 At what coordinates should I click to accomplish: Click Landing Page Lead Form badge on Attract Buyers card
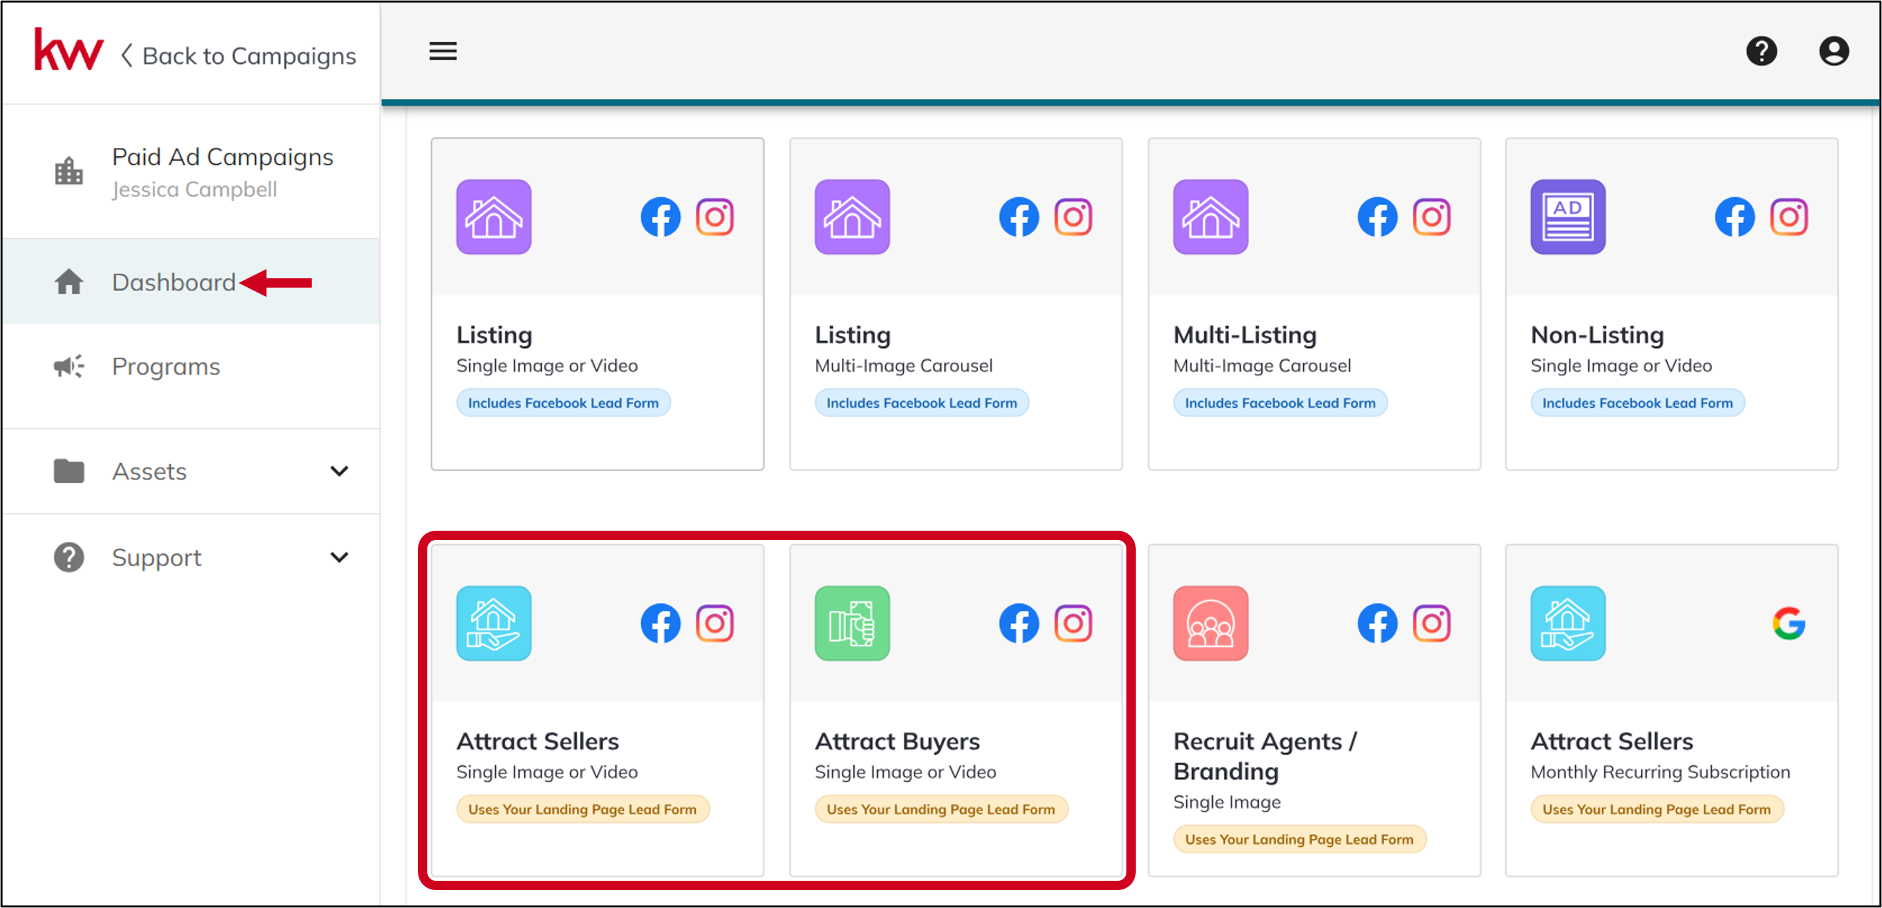940,810
